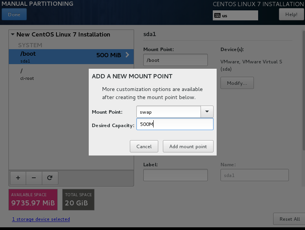Click the AVAILABLE SPACE 9735.97 MiB box

[x=33, y=200]
